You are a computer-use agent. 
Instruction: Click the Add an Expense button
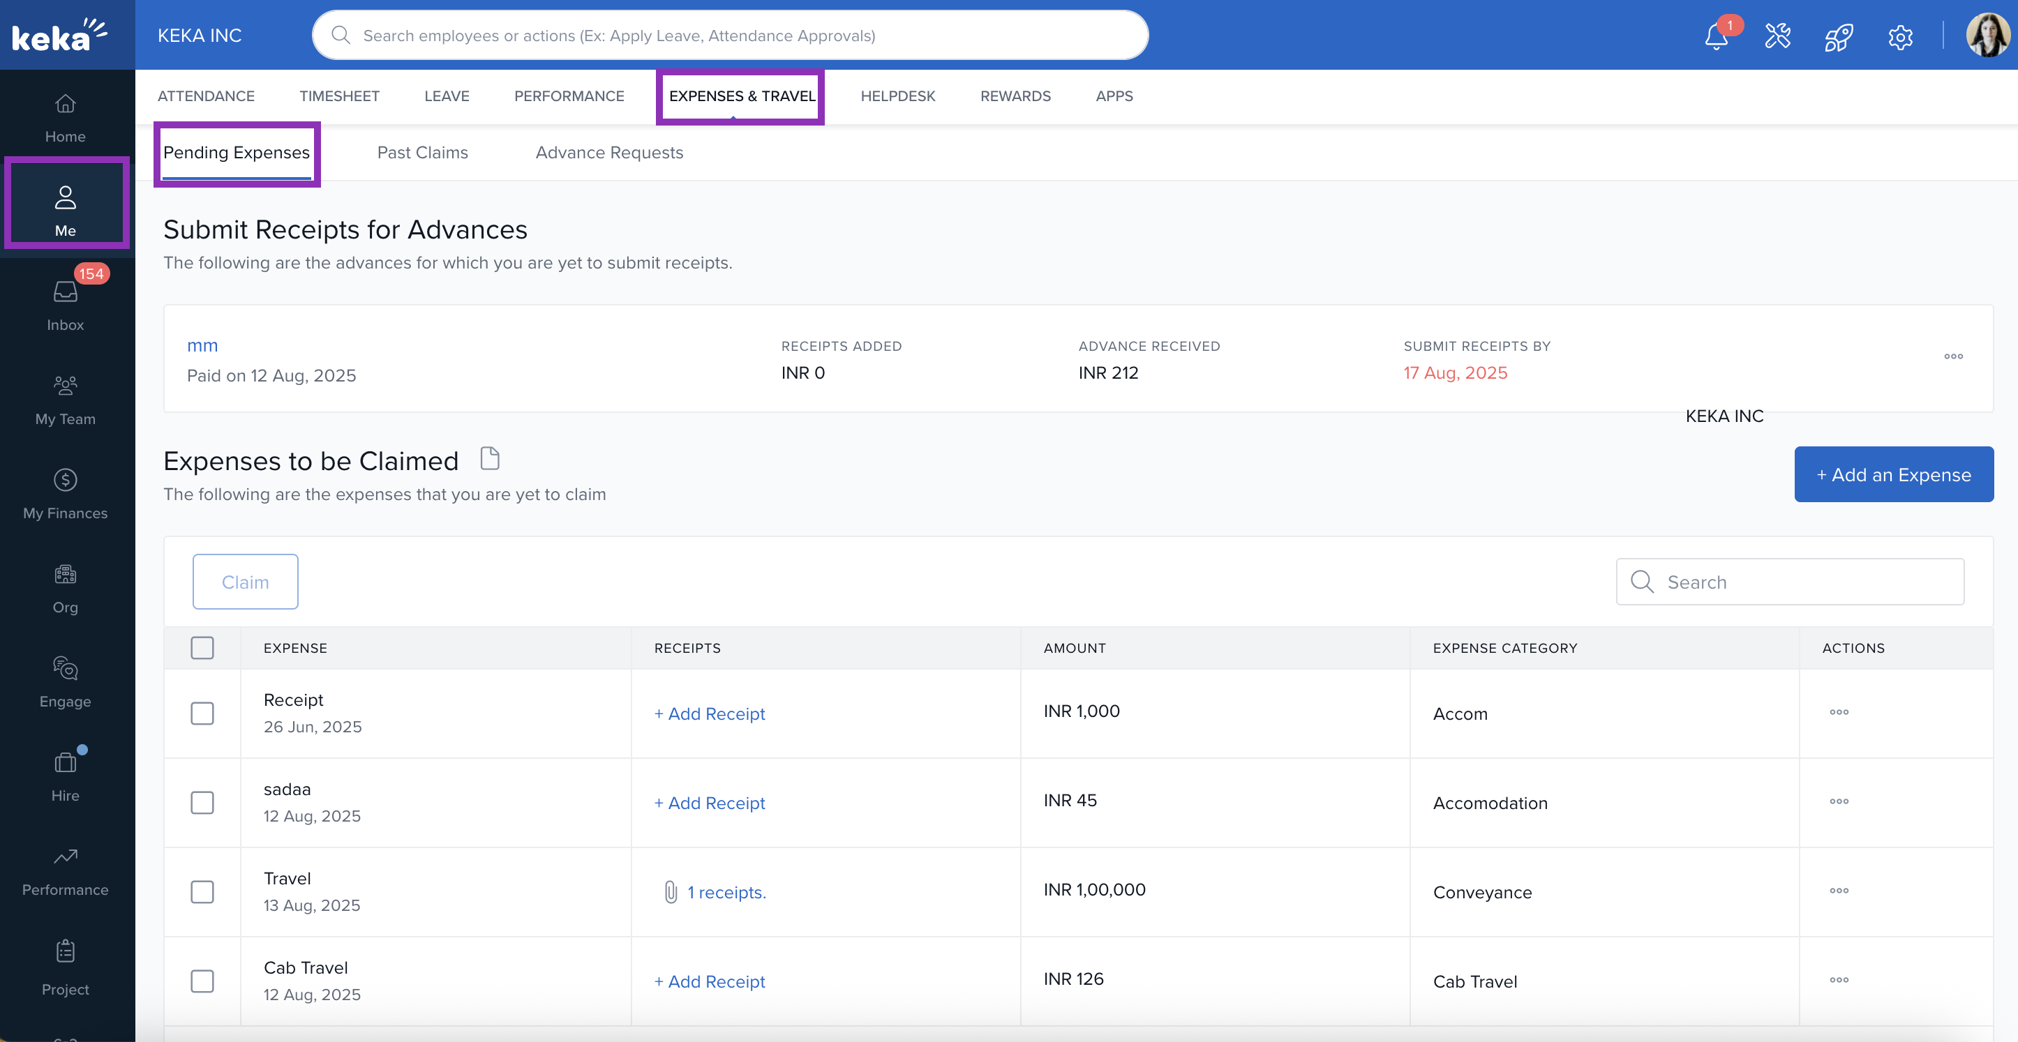coord(1893,474)
